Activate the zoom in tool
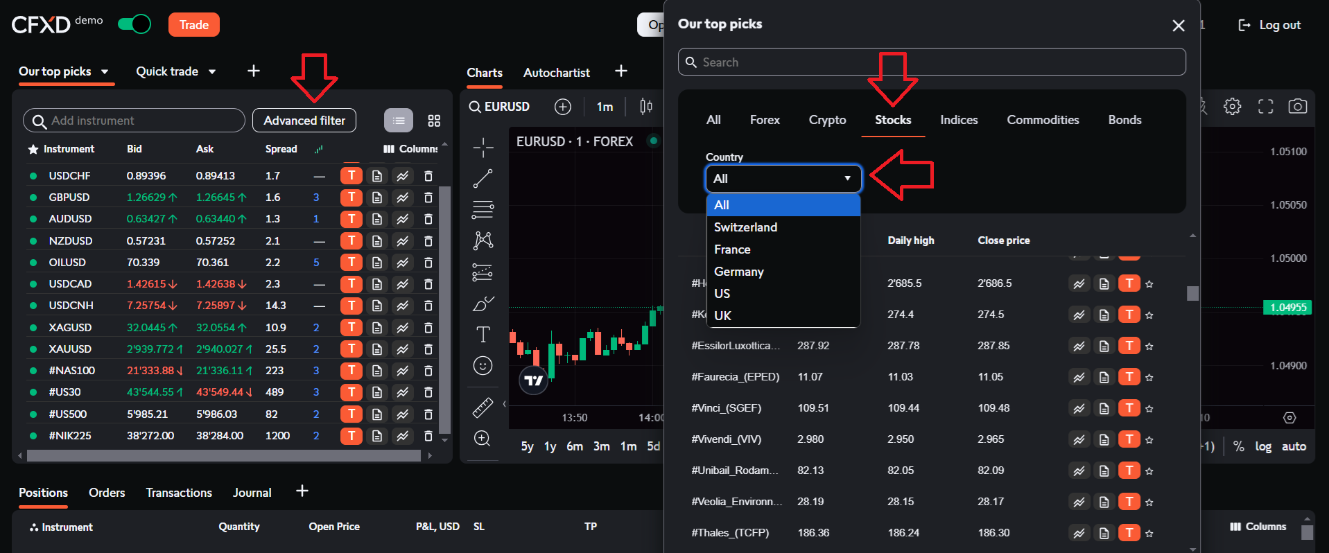This screenshot has height=553, width=1329. [483, 439]
